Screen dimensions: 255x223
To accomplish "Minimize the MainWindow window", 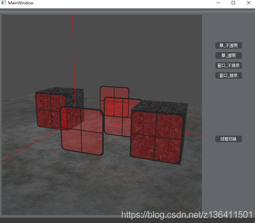I will coord(218,3).
